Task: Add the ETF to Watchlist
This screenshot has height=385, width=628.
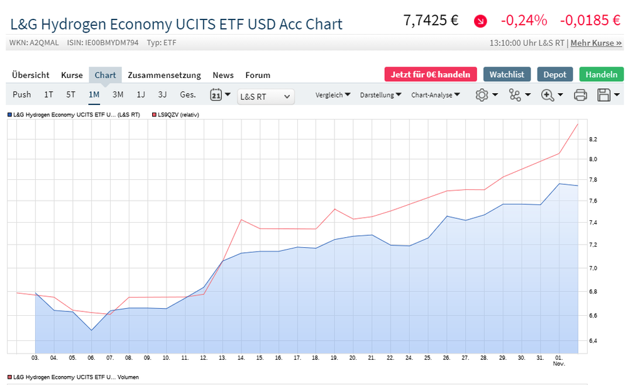Action: pyautogui.click(x=507, y=74)
